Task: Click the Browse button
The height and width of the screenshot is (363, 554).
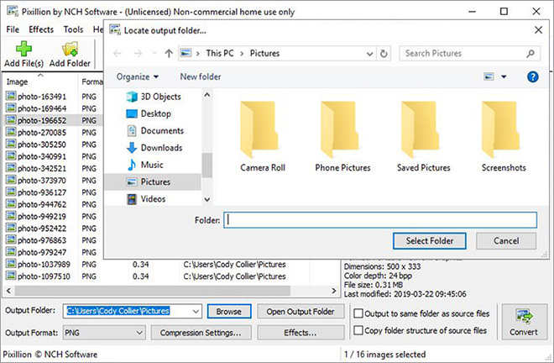Action: pyautogui.click(x=229, y=312)
